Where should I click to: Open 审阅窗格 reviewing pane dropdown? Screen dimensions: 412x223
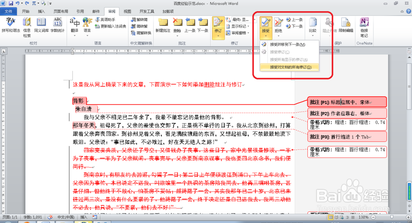point(238,33)
